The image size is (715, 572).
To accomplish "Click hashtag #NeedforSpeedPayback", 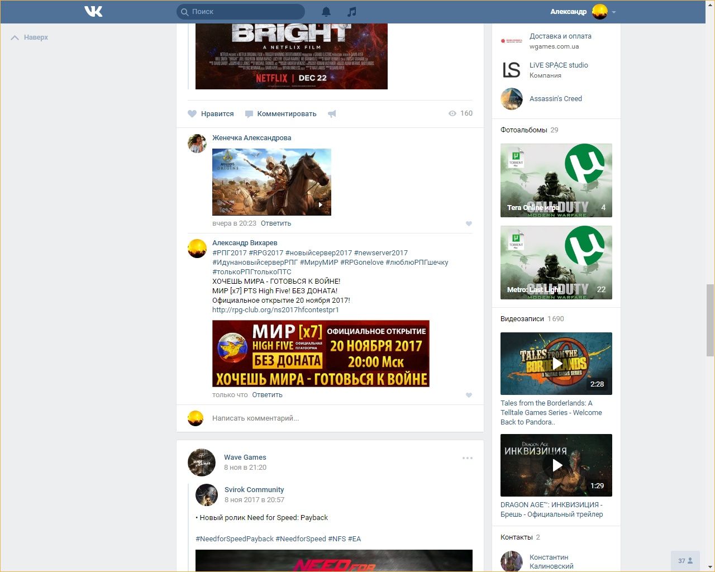I will pos(235,539).
